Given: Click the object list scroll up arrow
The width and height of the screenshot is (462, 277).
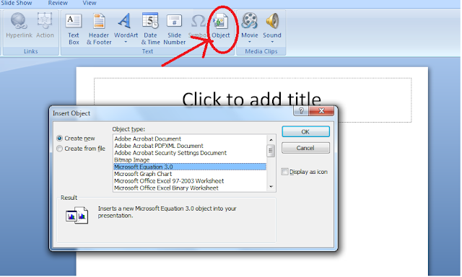Looking at the screenshot, I should pyautogui.click(x=271, y=139).
